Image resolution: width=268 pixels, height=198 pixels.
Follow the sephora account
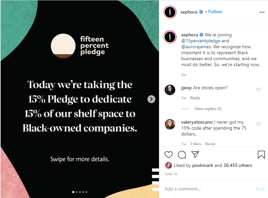point(215,12)
